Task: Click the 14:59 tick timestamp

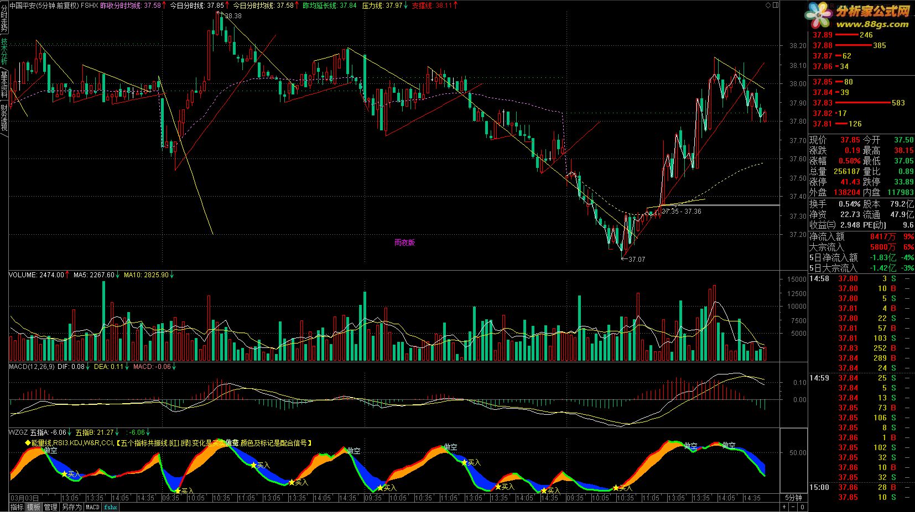Action: (819, 378)
